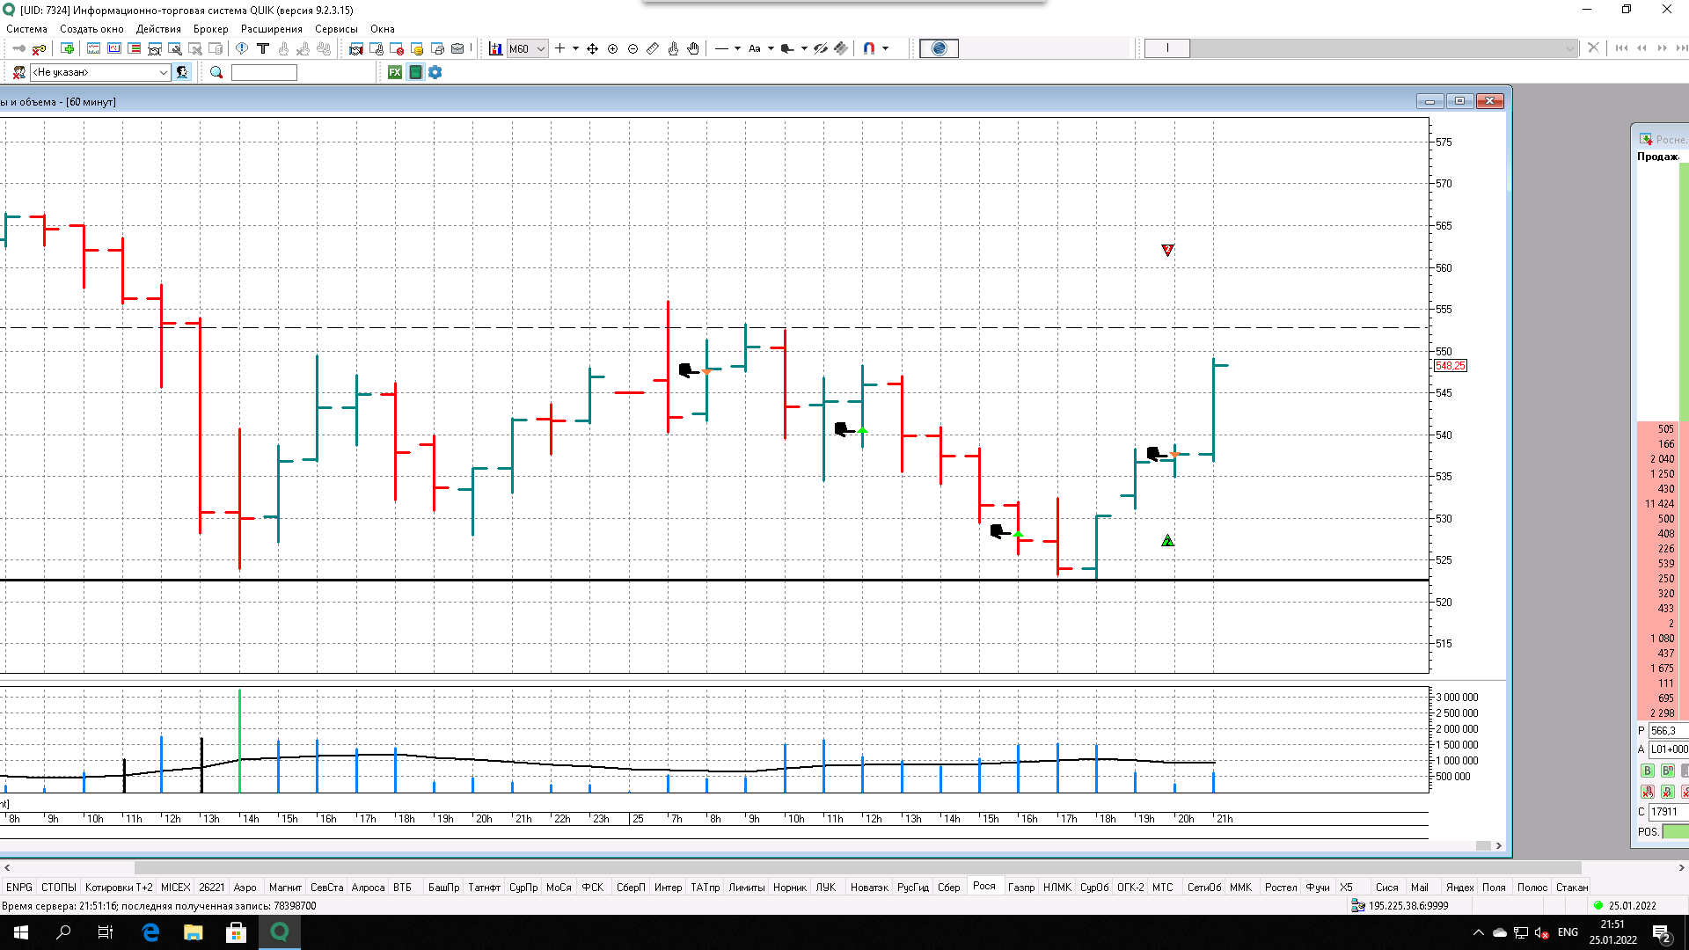Image resolution: width=1689 pixels, height=950 pixels.
Task: Switch to the ВТБ tab
Action: pos(403,888)
